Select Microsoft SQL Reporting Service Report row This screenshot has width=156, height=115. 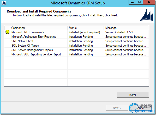pos(76,54)
